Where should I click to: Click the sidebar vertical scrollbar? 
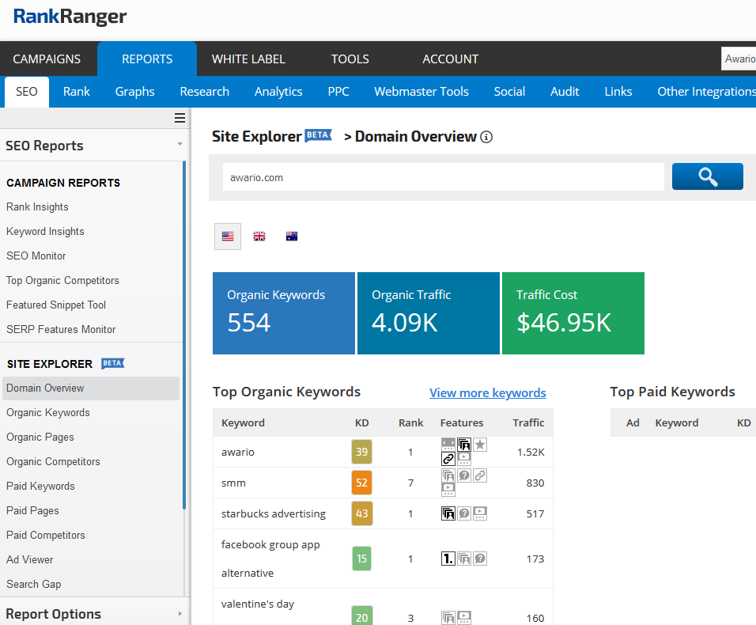(x=184, y=335)
